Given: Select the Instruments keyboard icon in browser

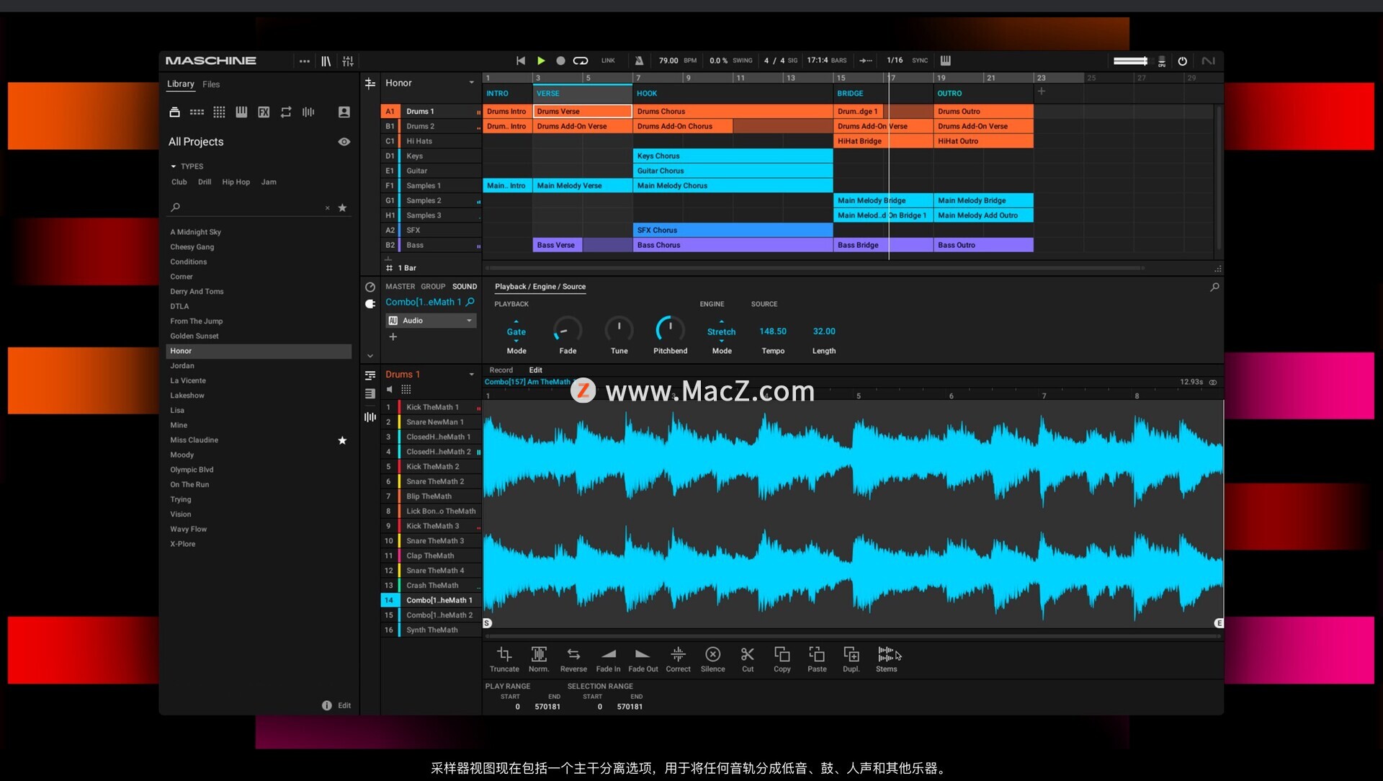Looking at the screenshot, I should (x=241, y=112).
